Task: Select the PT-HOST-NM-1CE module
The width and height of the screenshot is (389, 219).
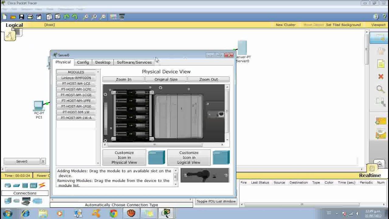Action: point(76,84)
